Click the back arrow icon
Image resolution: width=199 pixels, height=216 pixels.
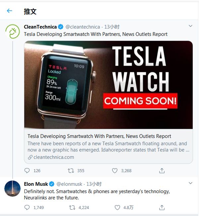[9, 11]
